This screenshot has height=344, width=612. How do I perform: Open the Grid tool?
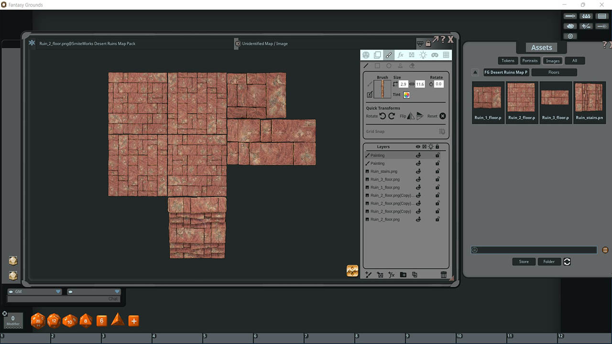(446, 54)
